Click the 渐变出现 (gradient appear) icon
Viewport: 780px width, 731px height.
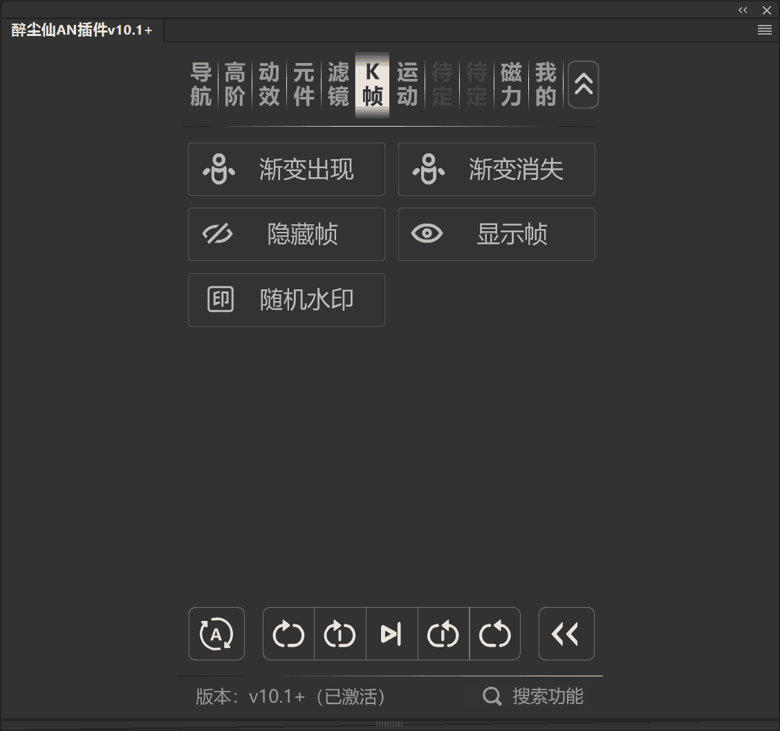tap(218, 169)
